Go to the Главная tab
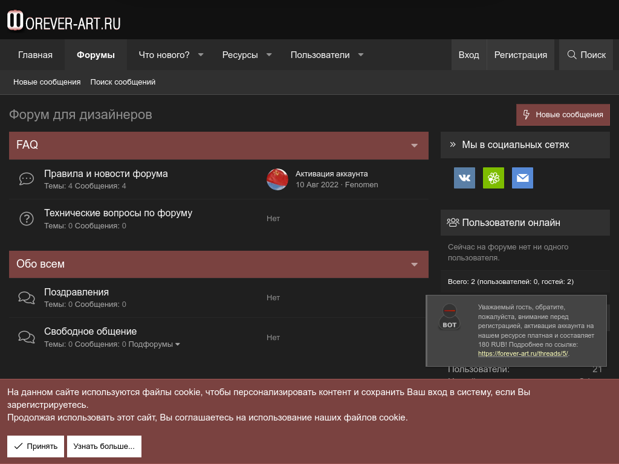Screen dimensions: 619x464 (35, 55)
